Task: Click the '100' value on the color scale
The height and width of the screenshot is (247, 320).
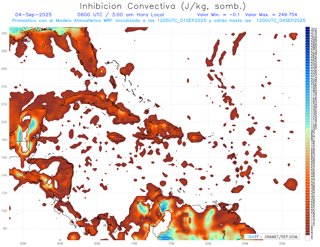Action: click(x=313, y=128)
